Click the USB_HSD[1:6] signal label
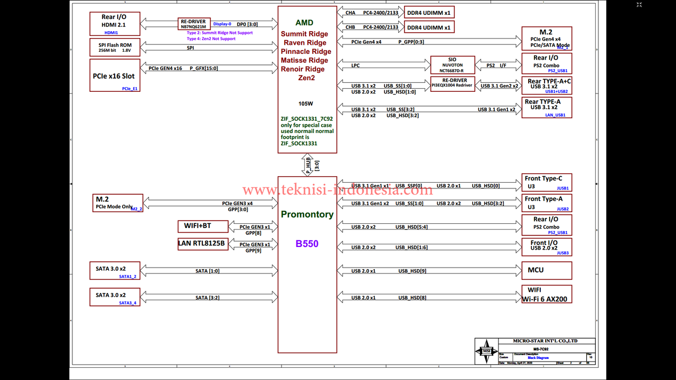 411,248
